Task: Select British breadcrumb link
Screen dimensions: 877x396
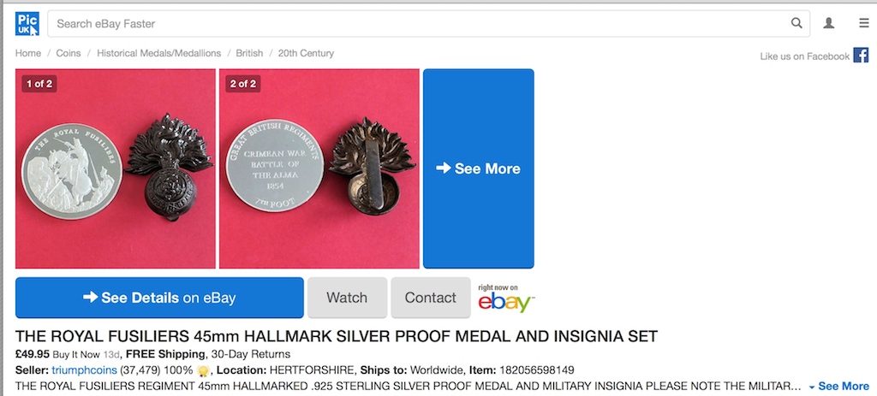Action: tap(249, 54)
